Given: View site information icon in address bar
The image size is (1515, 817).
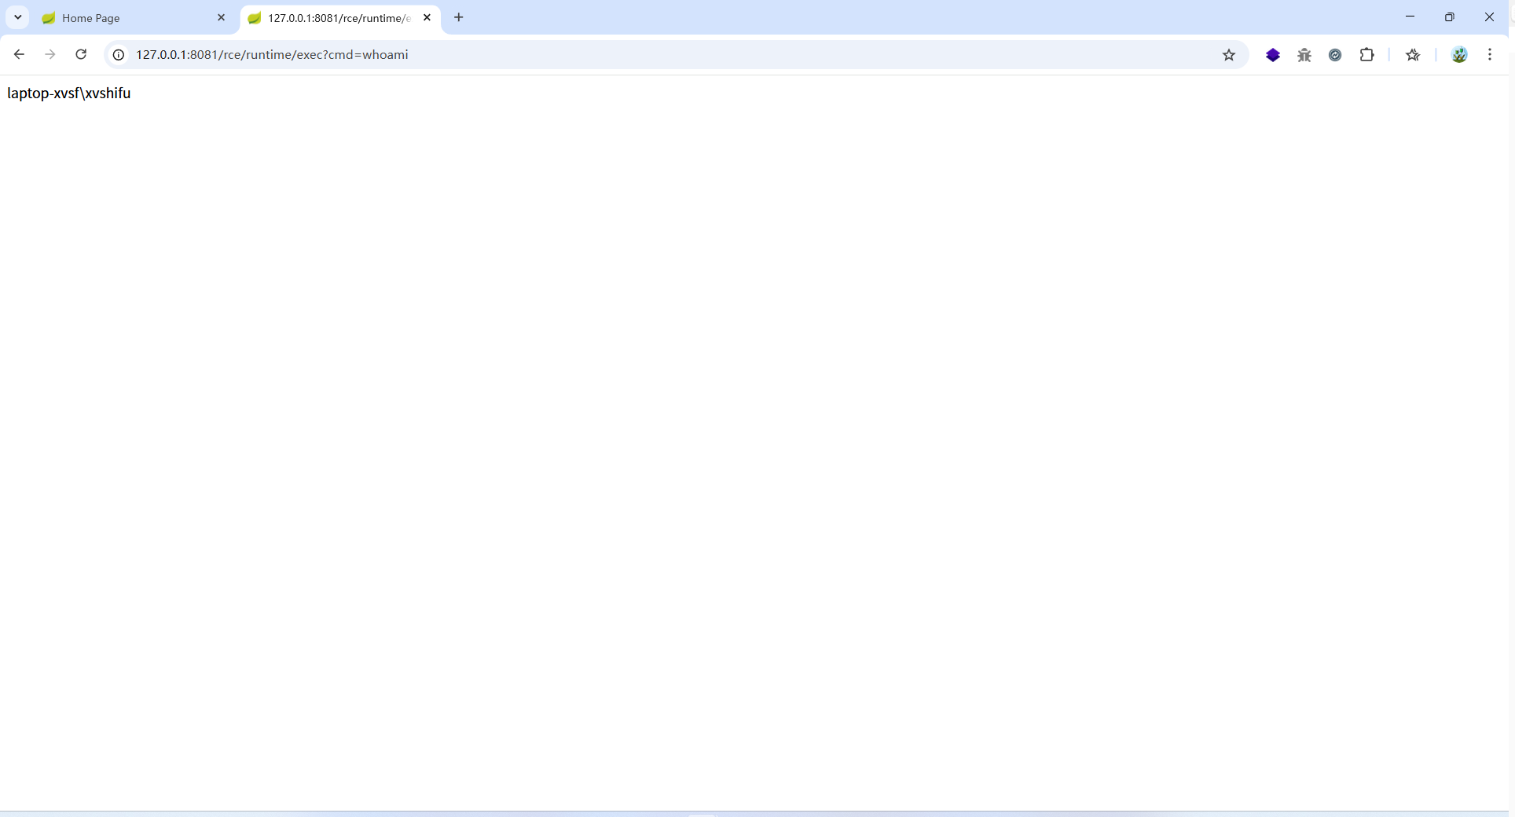Looking at the screenshot, I should 119,55.
